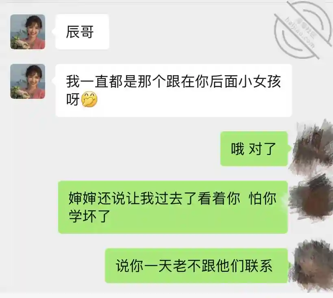333x298 pixels.
Task: Click the text 学坏了 in green bubble
Action: (x=89, y=216)
